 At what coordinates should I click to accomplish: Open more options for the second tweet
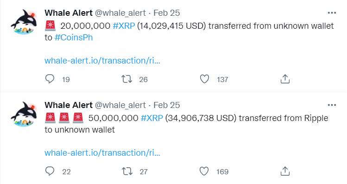pyautogui.click(x=332, y=105)
